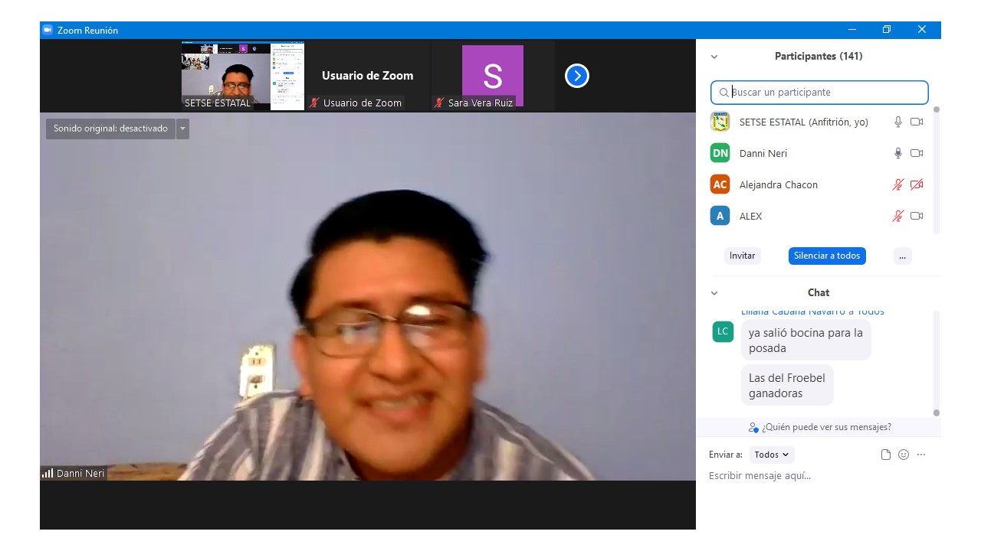Click the SETSE ESTATAL participant logo
981x551 pixels.
tap(720, 122)
